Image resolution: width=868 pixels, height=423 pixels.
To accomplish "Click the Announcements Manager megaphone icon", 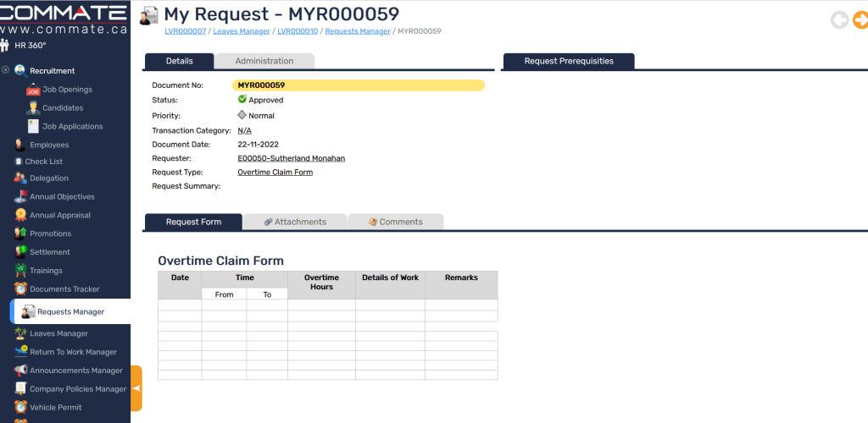I will 20,371.
